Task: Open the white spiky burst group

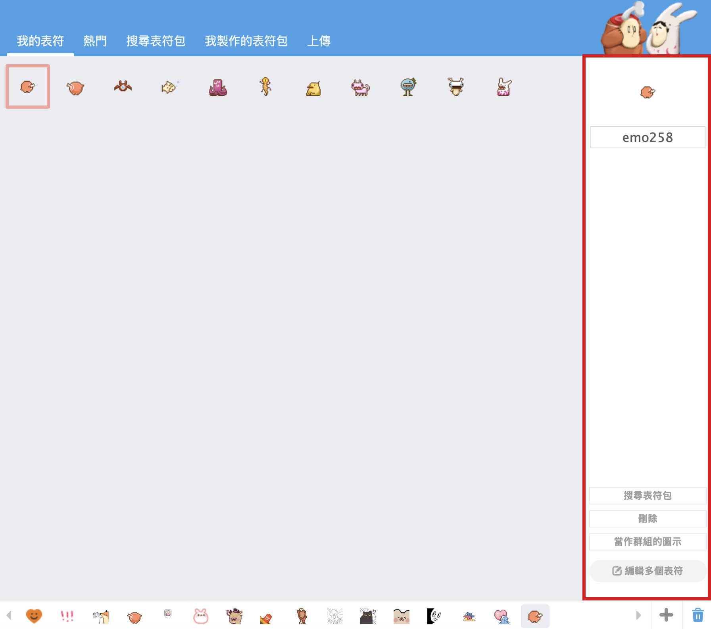Action: 334,616
